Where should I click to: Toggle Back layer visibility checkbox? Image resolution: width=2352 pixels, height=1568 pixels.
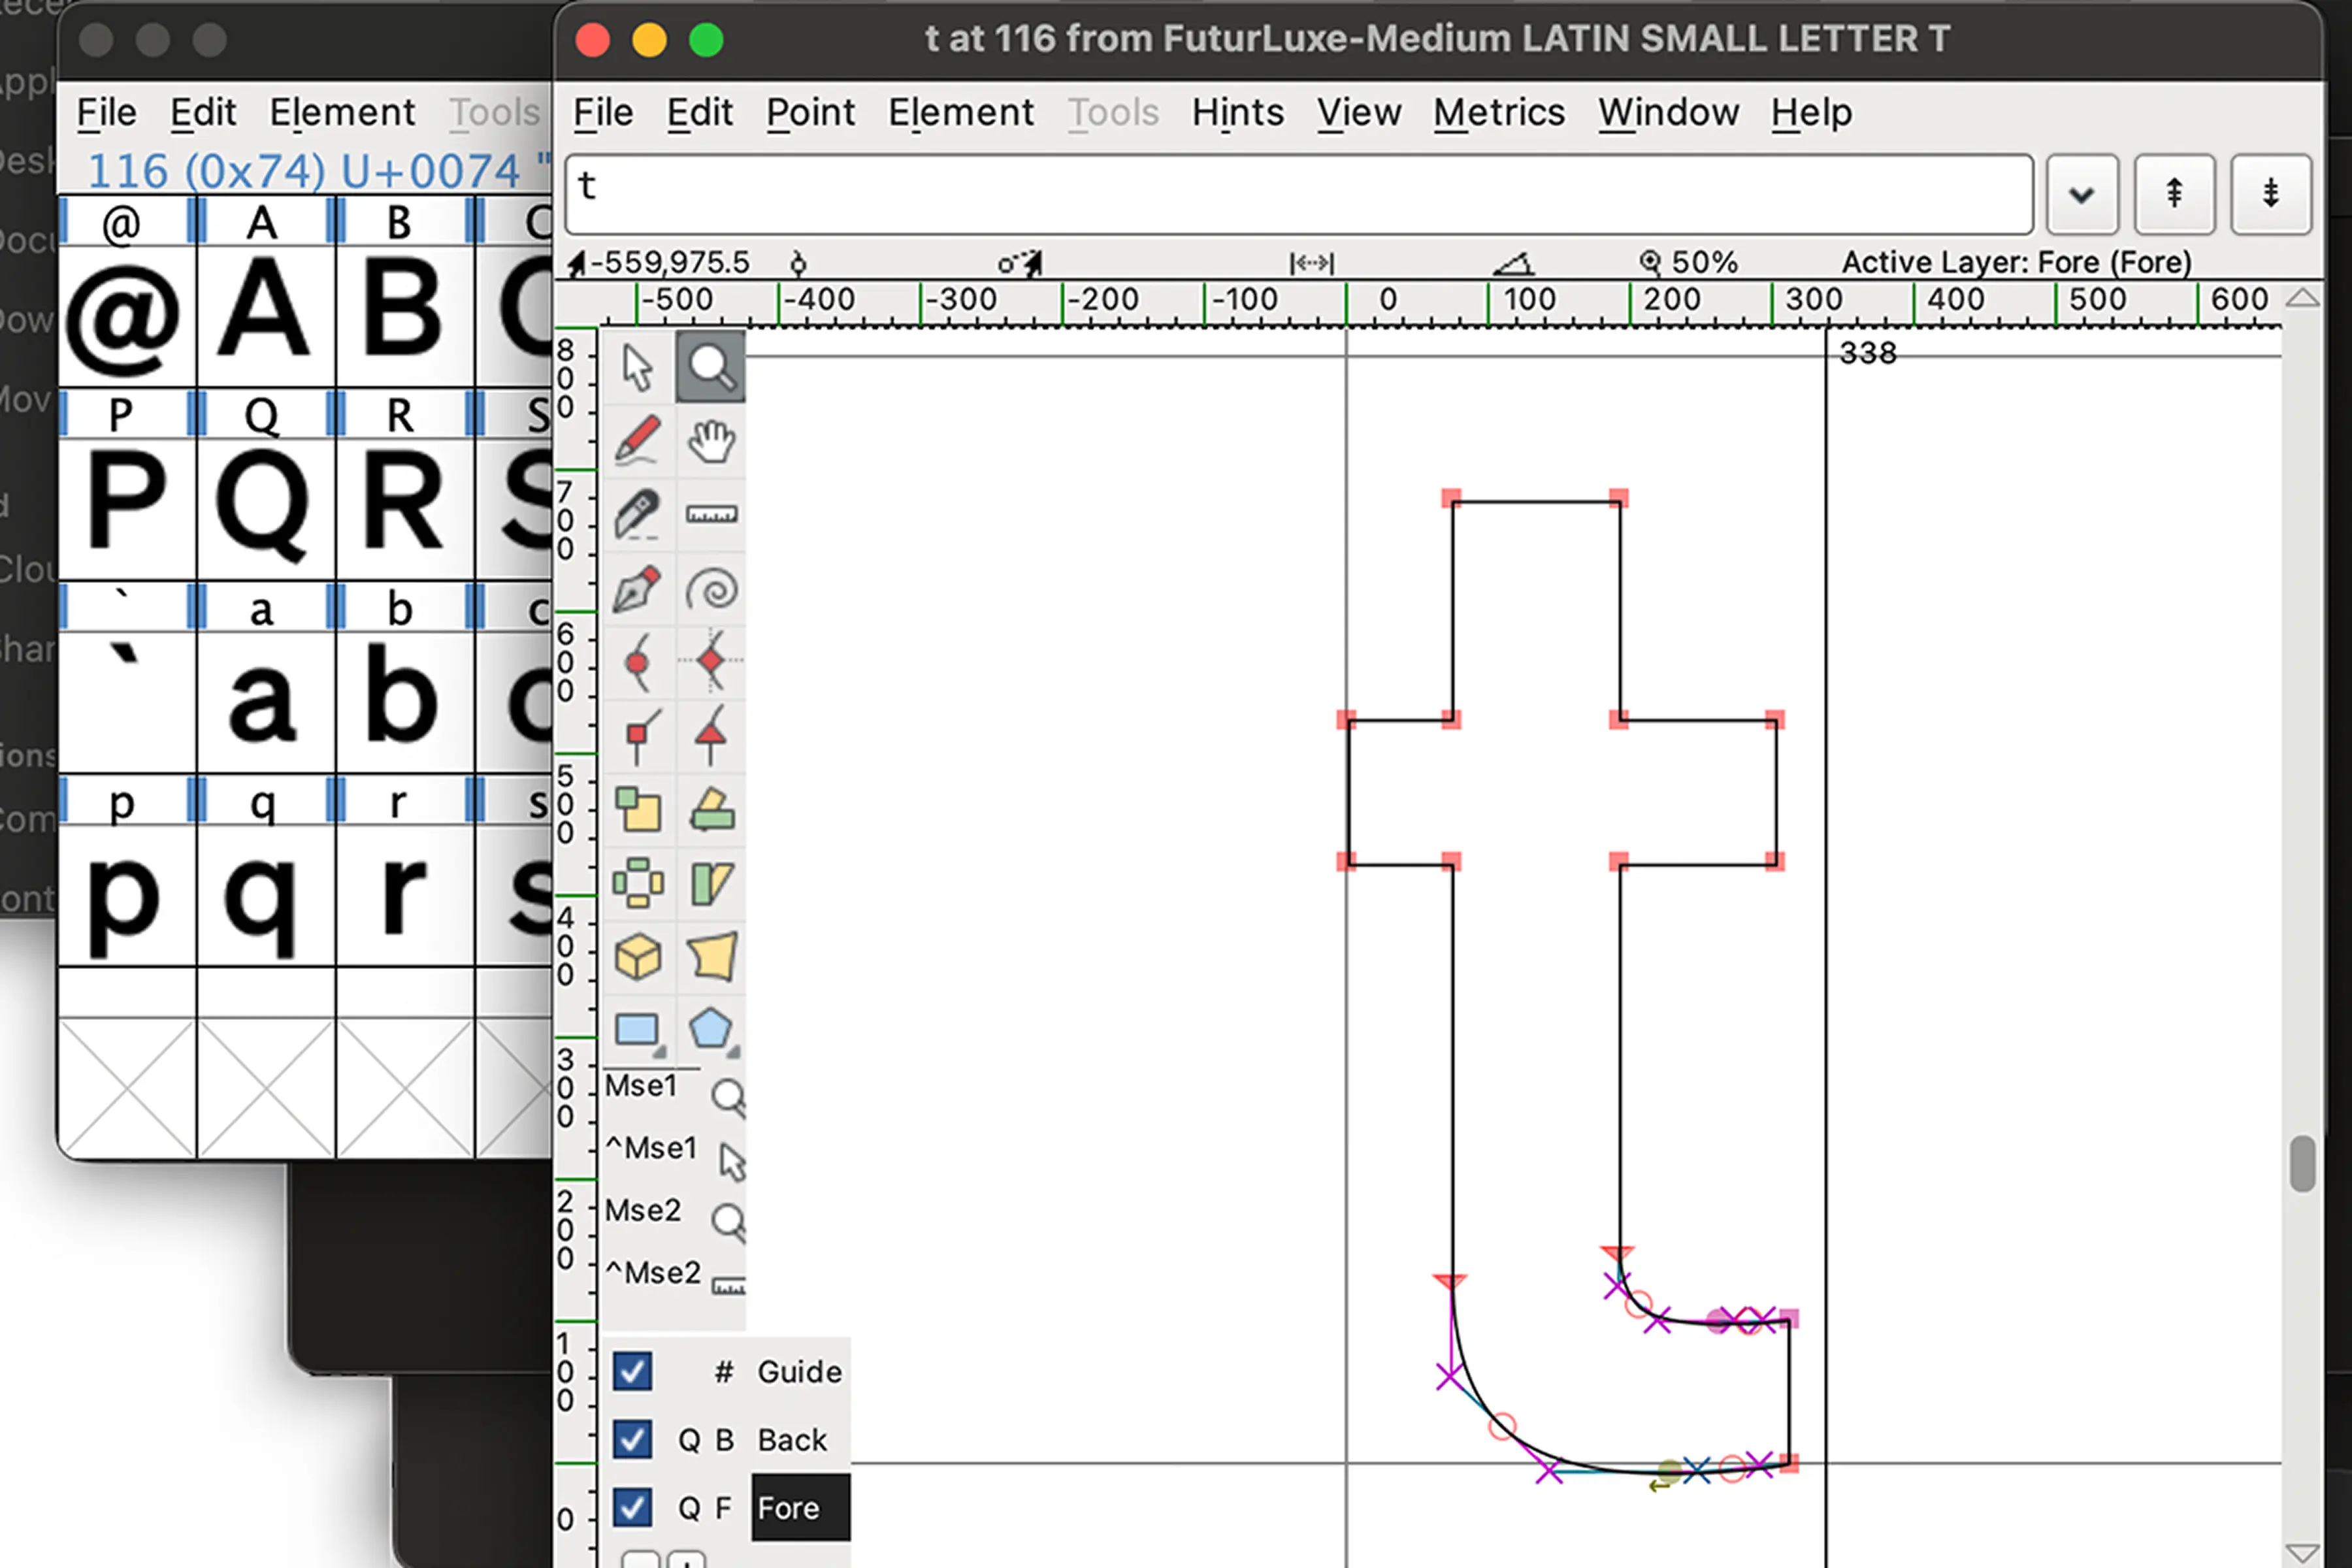tap(632, 1439)
